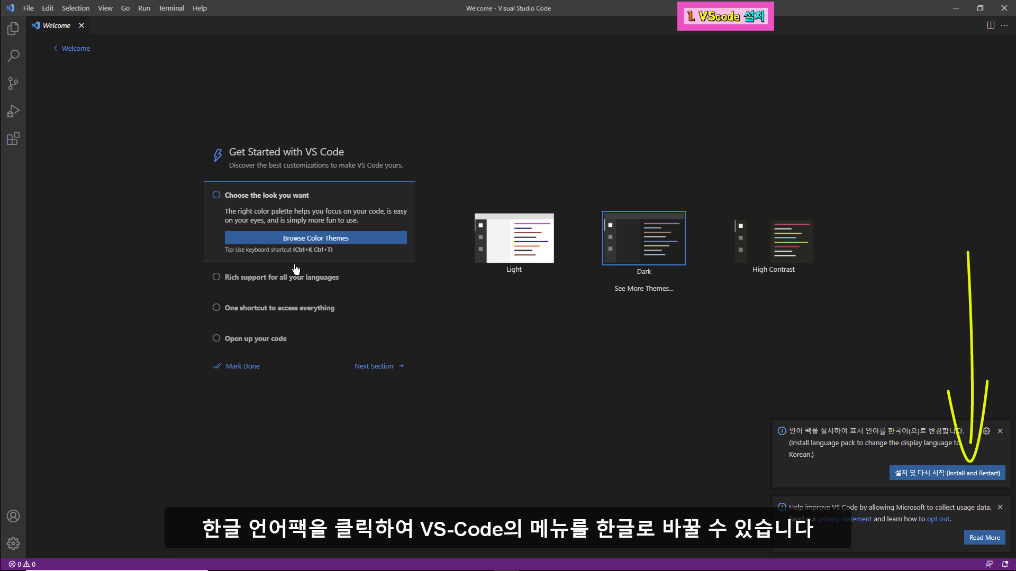Click errors and warnings status indicator
This screenshot has width=1016, height=571.
[22, 564]
